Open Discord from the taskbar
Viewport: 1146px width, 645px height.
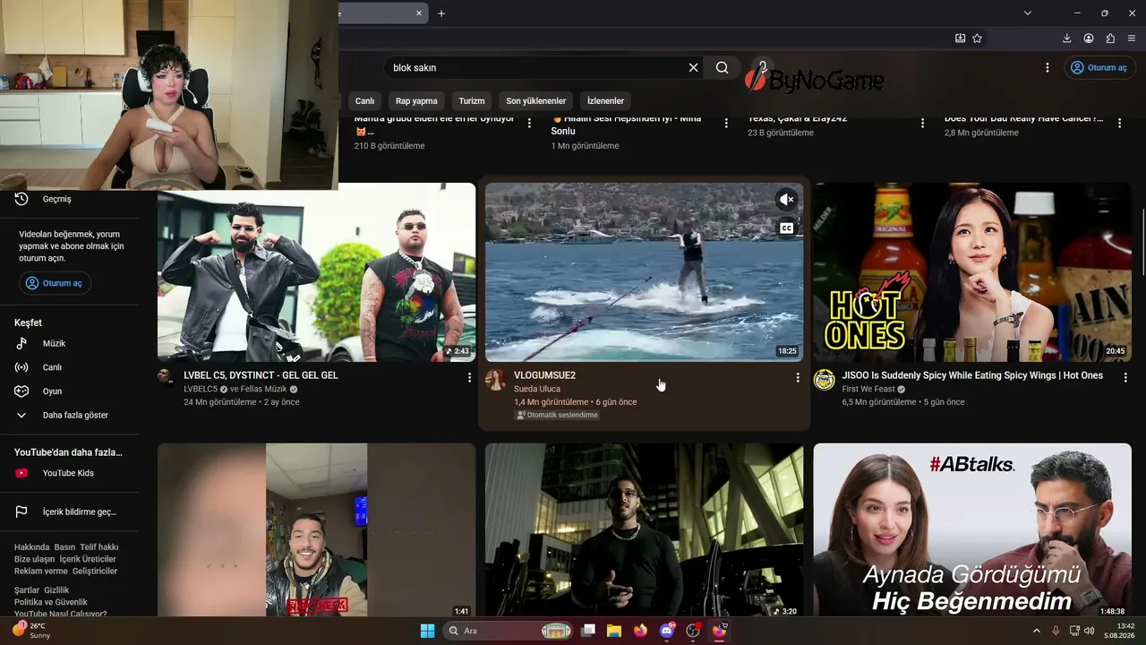click(x=666, y=631)
